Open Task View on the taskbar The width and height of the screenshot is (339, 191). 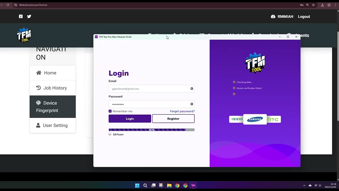[153, 185]
